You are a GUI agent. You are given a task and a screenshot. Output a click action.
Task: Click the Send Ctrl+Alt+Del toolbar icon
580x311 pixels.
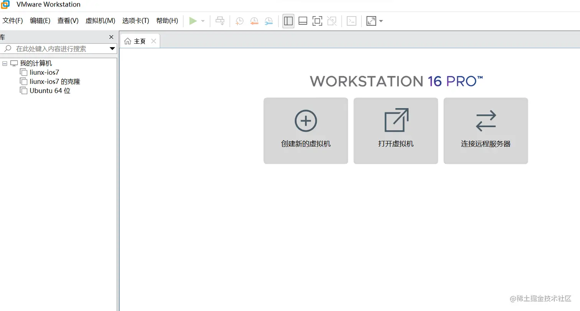pos(220,21)
